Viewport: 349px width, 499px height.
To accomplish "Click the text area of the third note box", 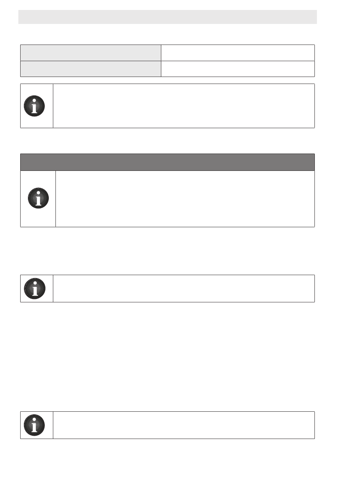I will coord(184,288).
